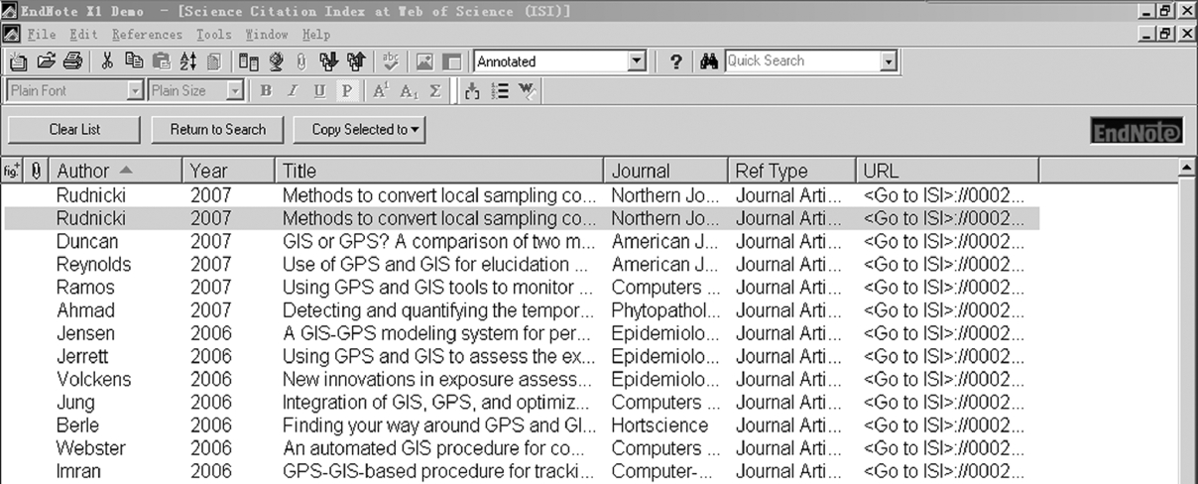This screenshot has width=1198, height=484.
Task: Expand the Quick Search dropdown arrow
Action: coord(889,61)
